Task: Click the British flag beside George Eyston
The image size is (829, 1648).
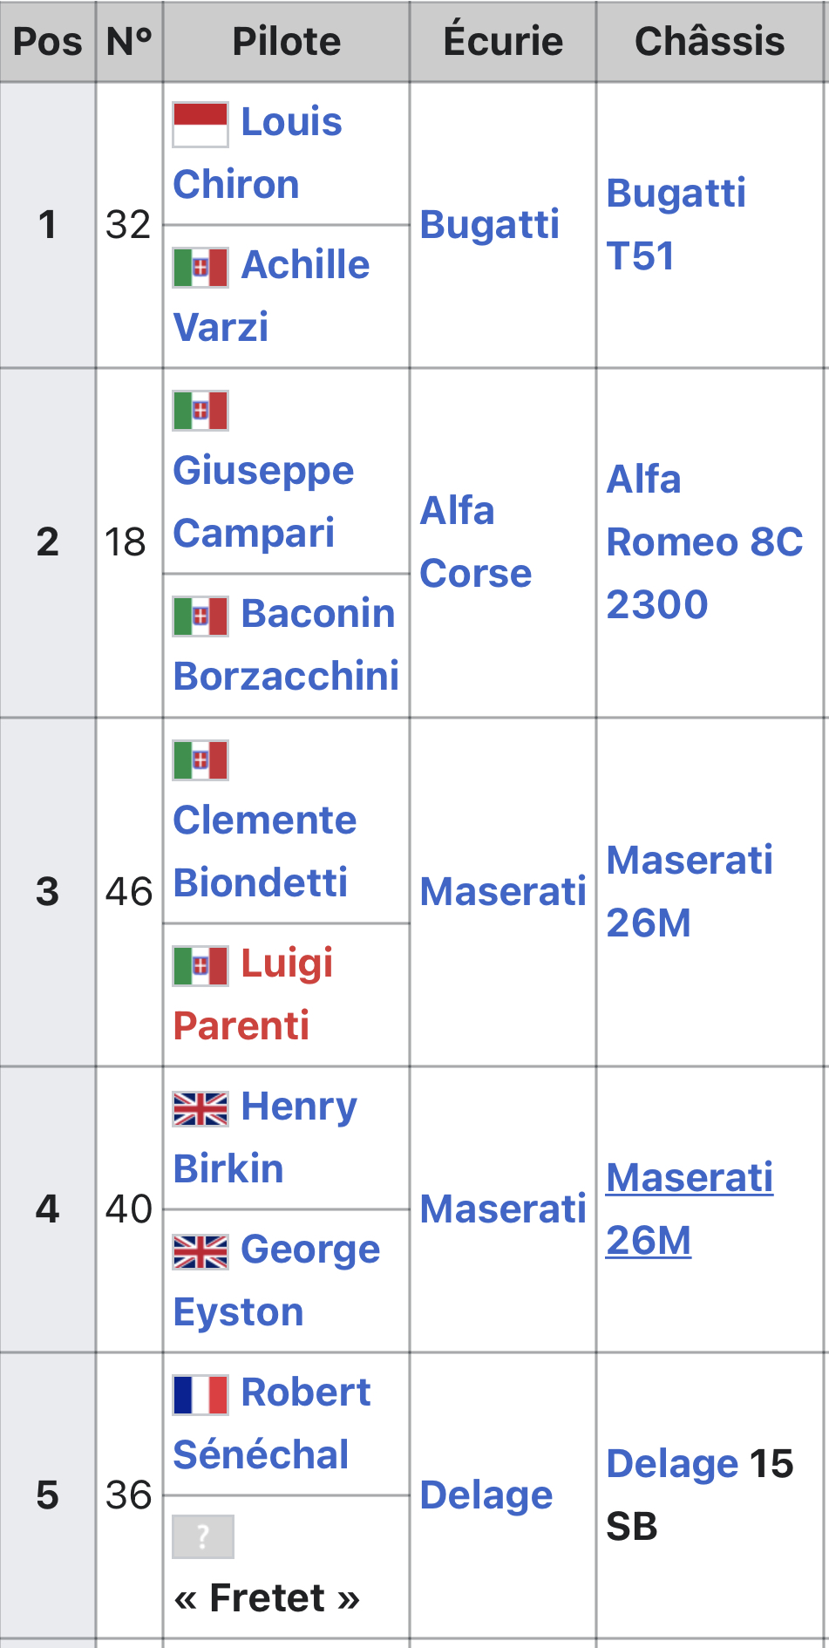Action: (x=200, y=1251)
